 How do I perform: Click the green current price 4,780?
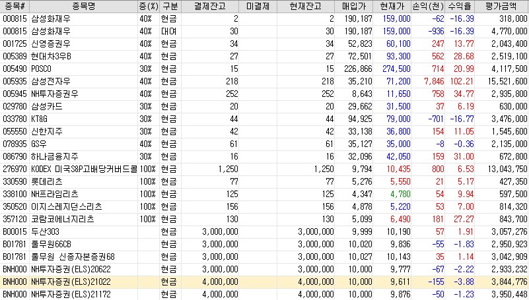400,194
